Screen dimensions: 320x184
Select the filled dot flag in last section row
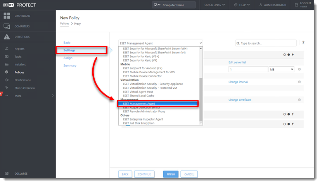pos(289,124)
